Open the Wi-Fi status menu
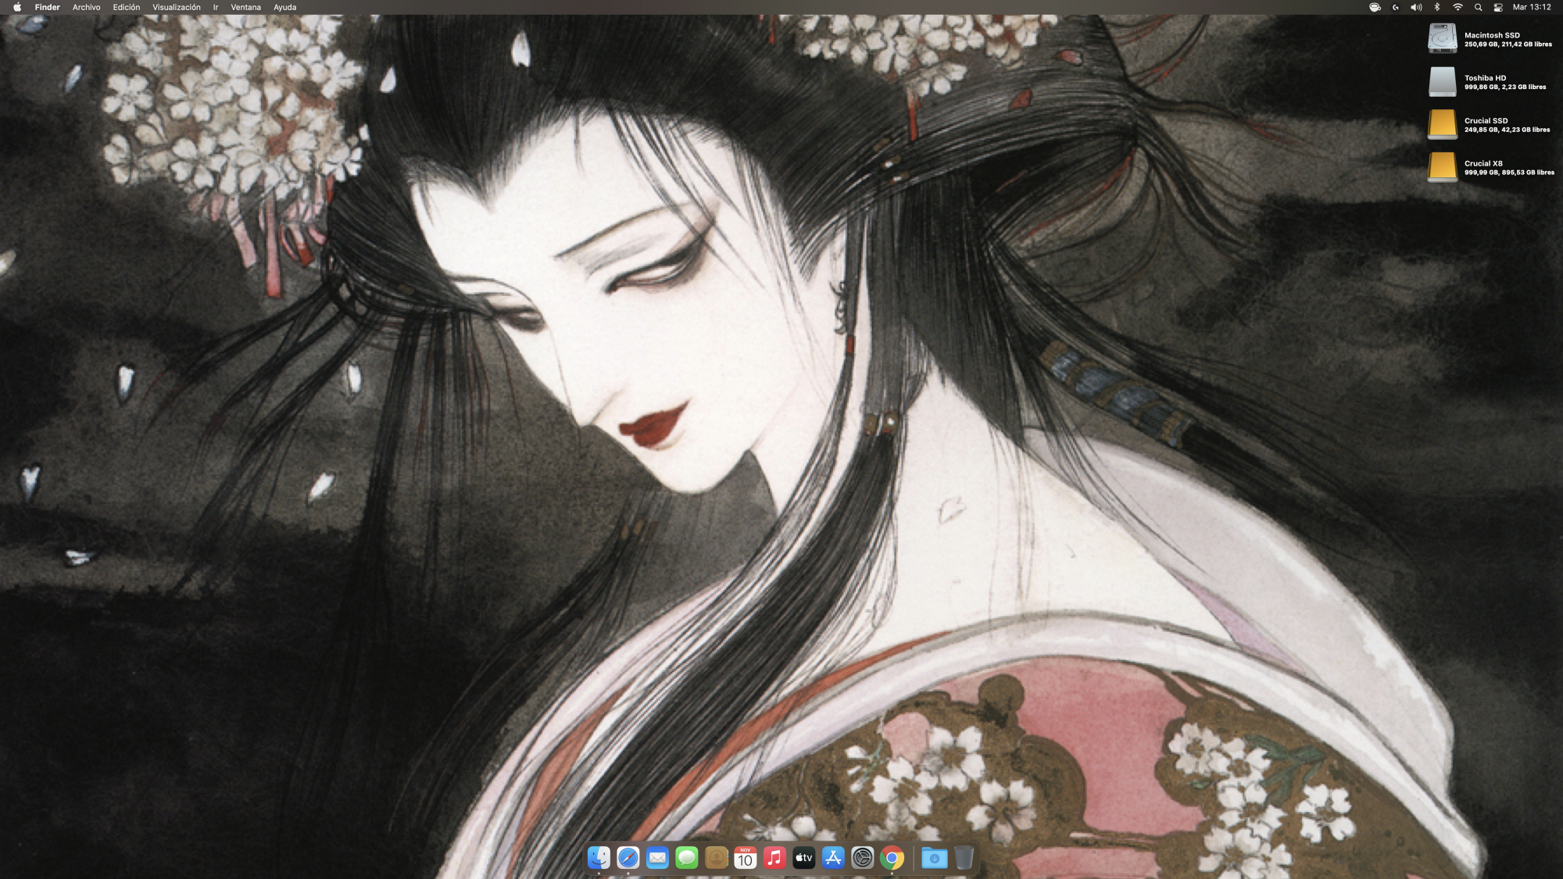Image resolution: width=1563 pixels, height=879 pixels. coord(1457,7)
